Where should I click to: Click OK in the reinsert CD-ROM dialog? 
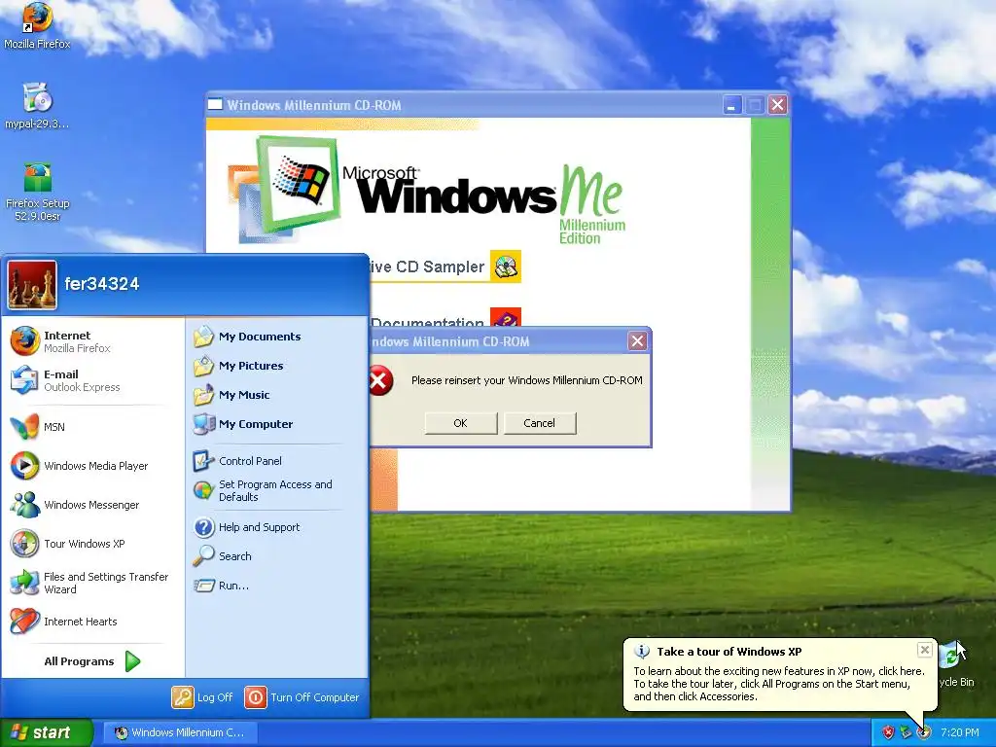[460, 423]
